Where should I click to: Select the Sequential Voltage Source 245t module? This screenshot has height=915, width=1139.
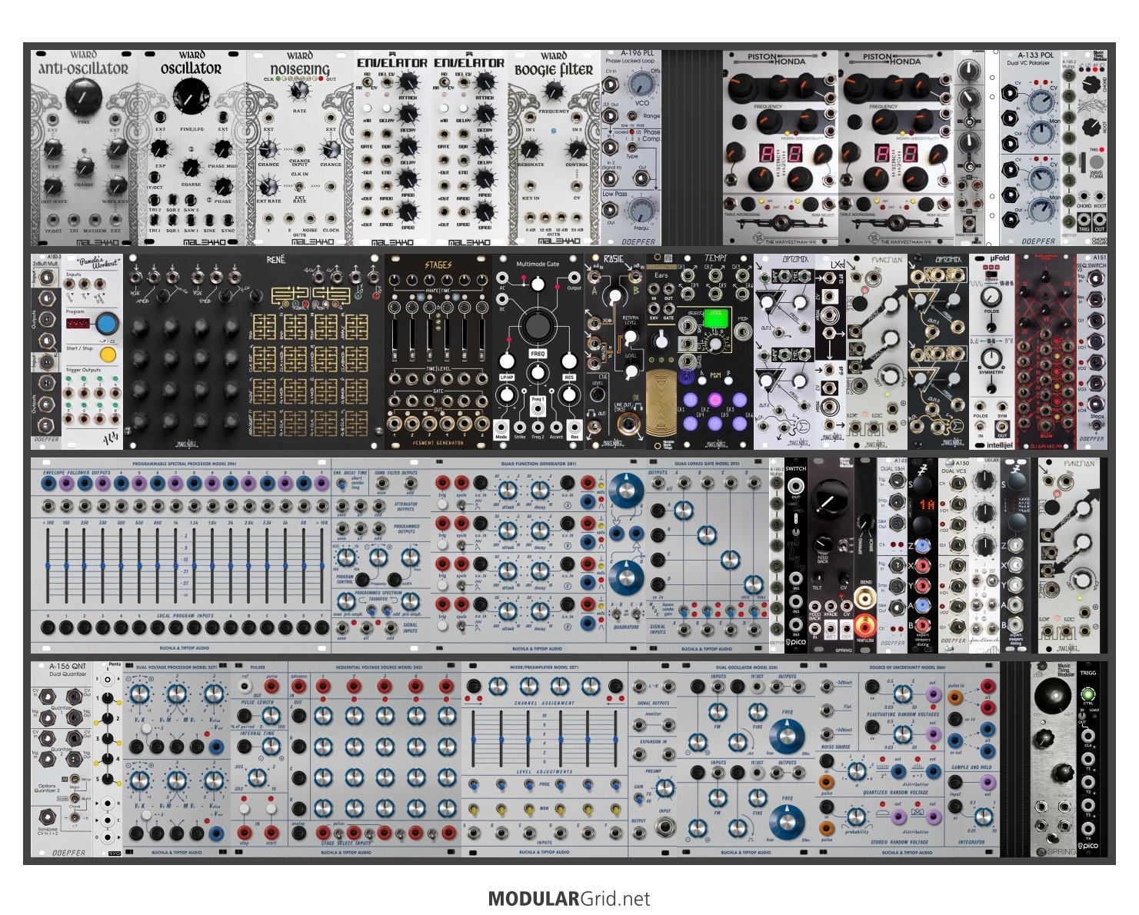375,759
